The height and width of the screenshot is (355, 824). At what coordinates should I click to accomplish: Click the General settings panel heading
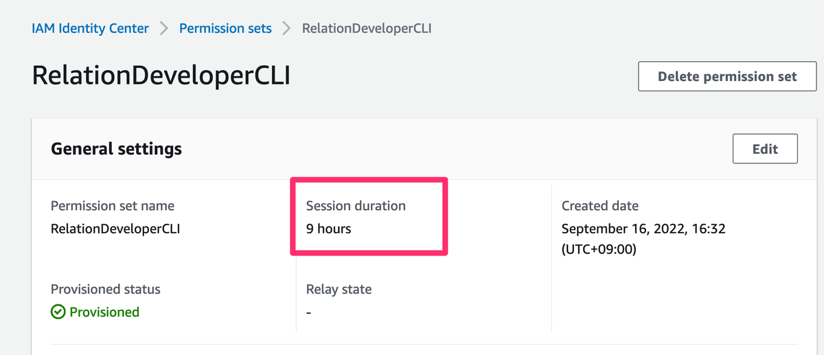click(x=117, y=149)
